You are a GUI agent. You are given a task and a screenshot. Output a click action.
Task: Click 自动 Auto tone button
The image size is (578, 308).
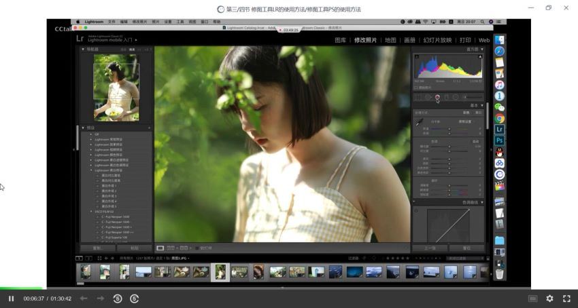pyautogui.click(x=475, y=142)
